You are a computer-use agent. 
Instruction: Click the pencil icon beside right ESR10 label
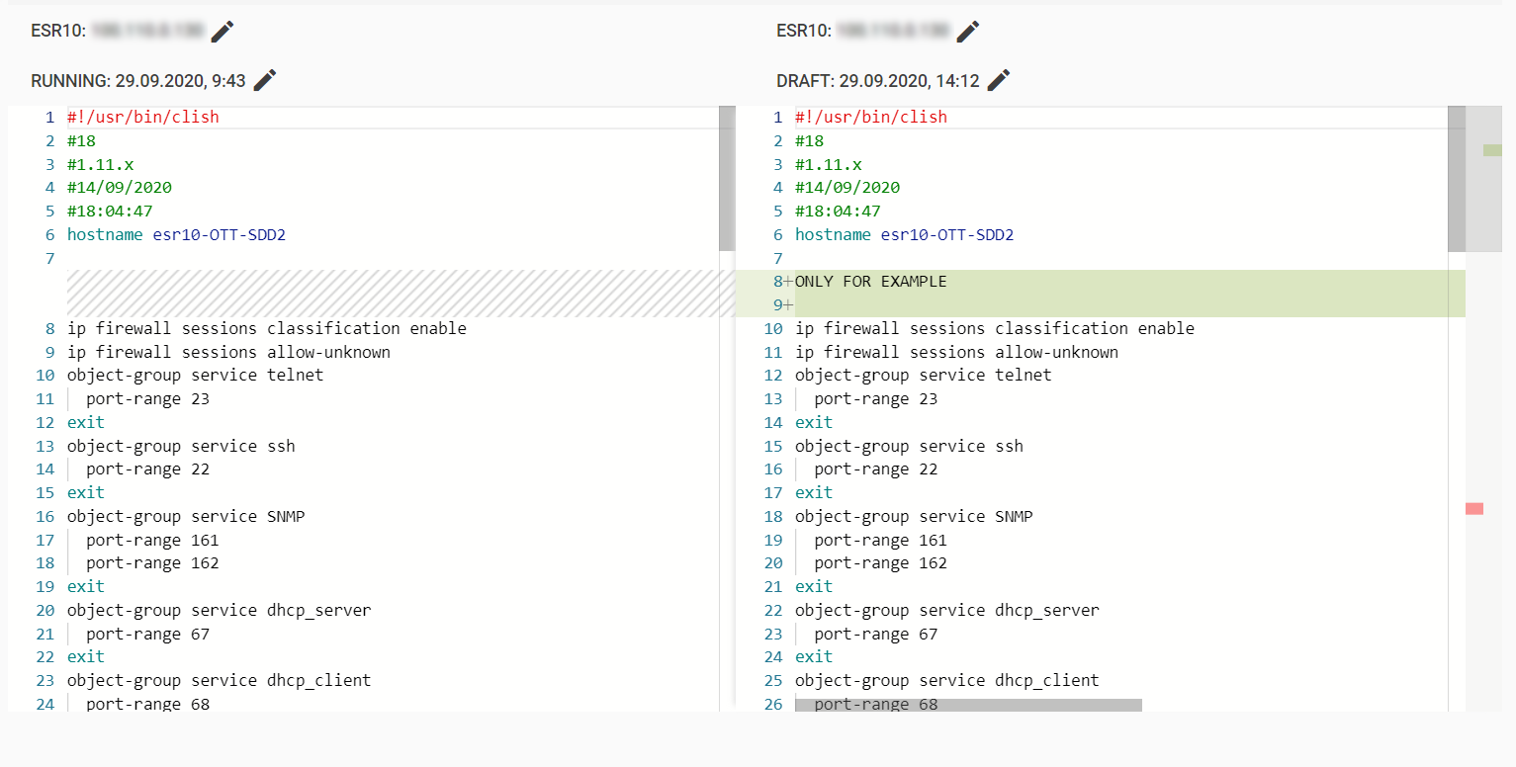click(x=968, y=32)
